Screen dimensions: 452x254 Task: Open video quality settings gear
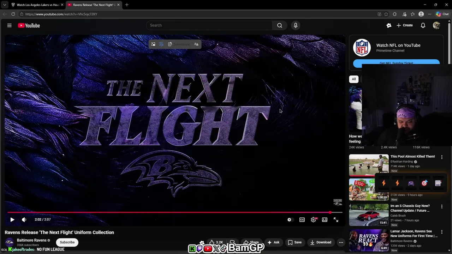coord(313,219)
